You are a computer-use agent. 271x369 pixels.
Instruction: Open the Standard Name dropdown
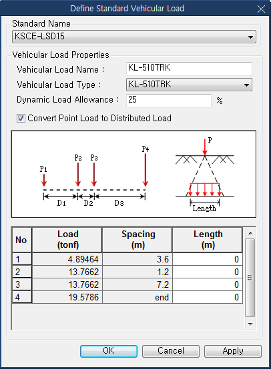pos(134,37)
